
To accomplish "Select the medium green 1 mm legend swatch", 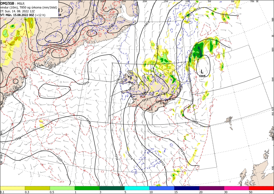I will pos(87,188).
